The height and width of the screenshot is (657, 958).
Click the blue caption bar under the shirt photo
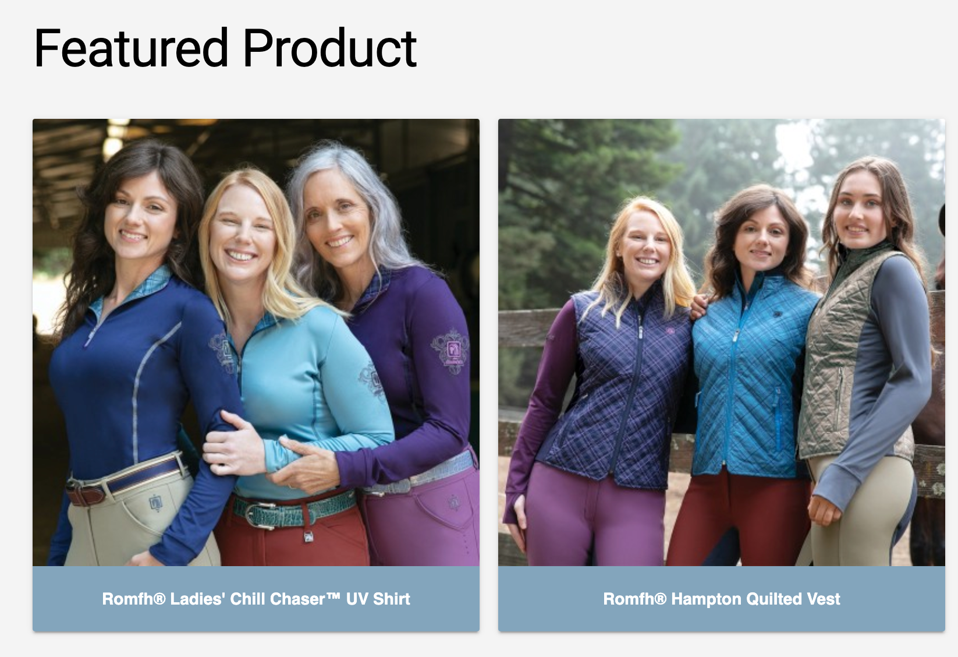[256, 599]
